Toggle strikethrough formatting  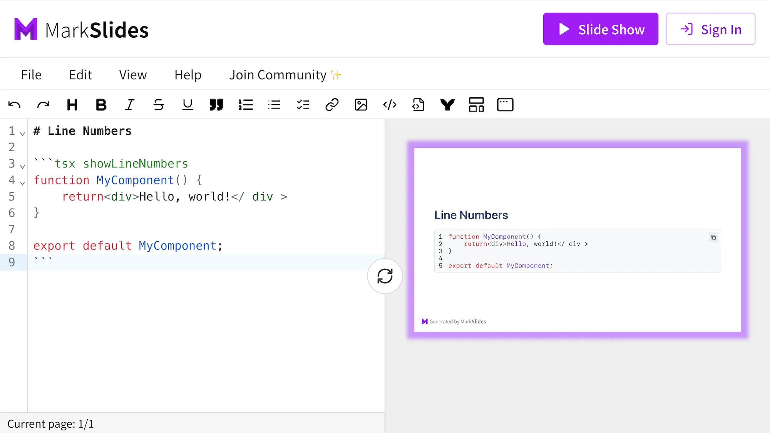coord(159,105)
